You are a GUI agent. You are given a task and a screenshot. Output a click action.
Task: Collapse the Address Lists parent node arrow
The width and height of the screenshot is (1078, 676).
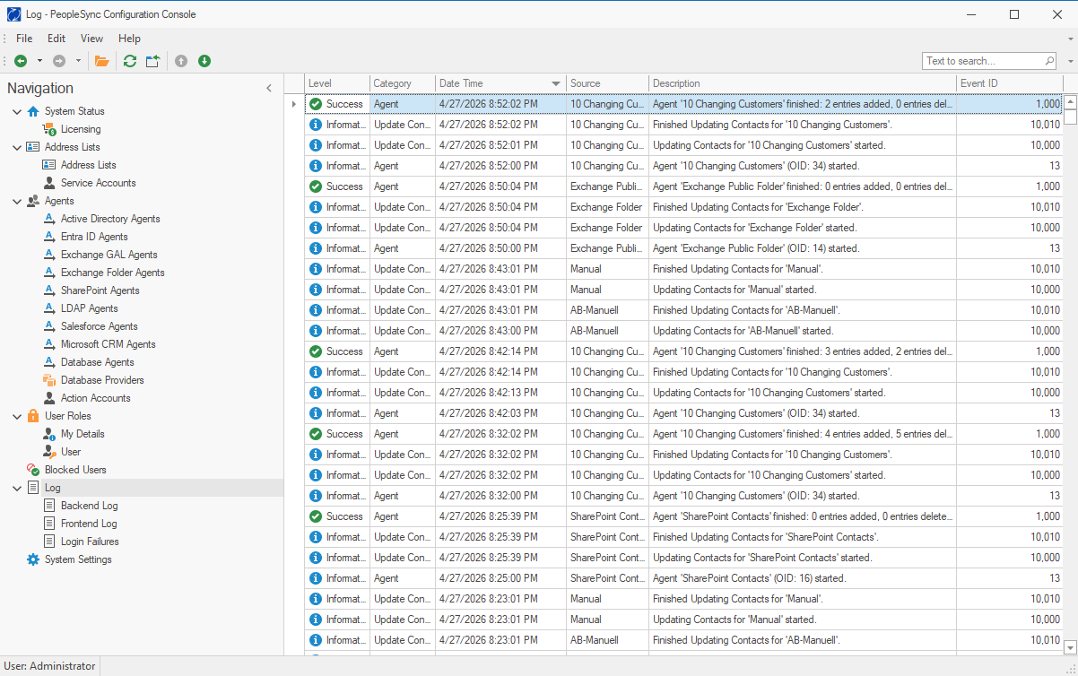click(x=17, y=147)
